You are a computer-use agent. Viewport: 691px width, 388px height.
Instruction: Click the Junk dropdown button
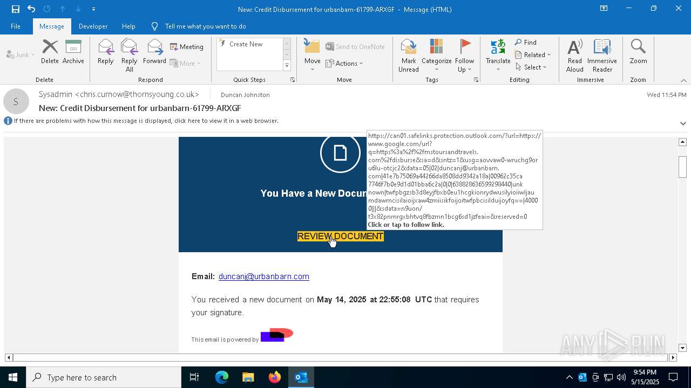[x=21, y=55]
